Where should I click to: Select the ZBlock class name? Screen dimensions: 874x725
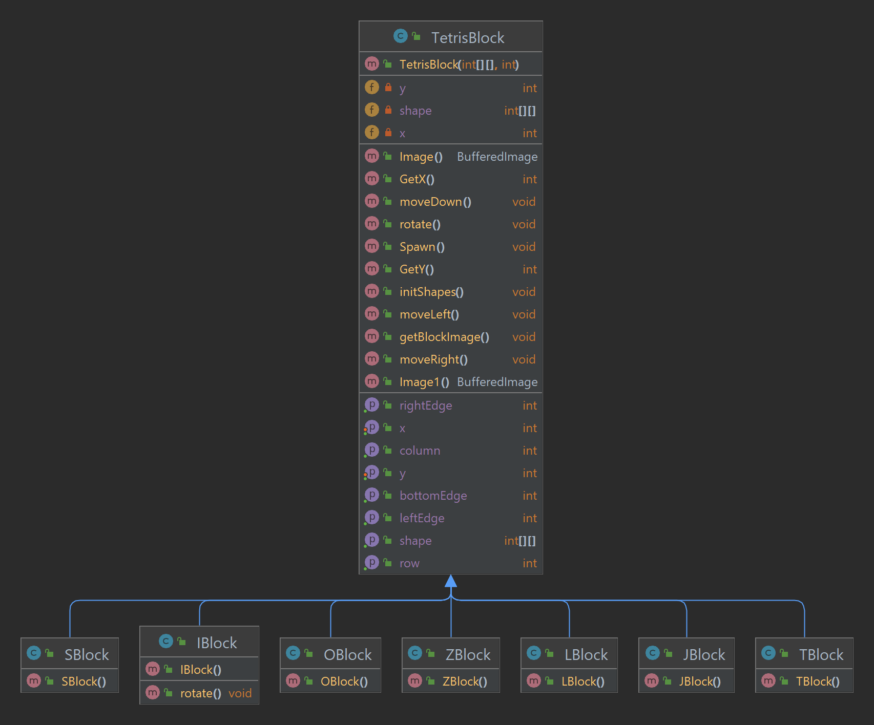(x=468, y=654)
